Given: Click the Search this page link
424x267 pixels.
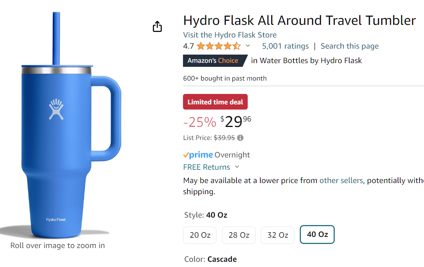Looking at the screenshot, I should click(350, 46).
